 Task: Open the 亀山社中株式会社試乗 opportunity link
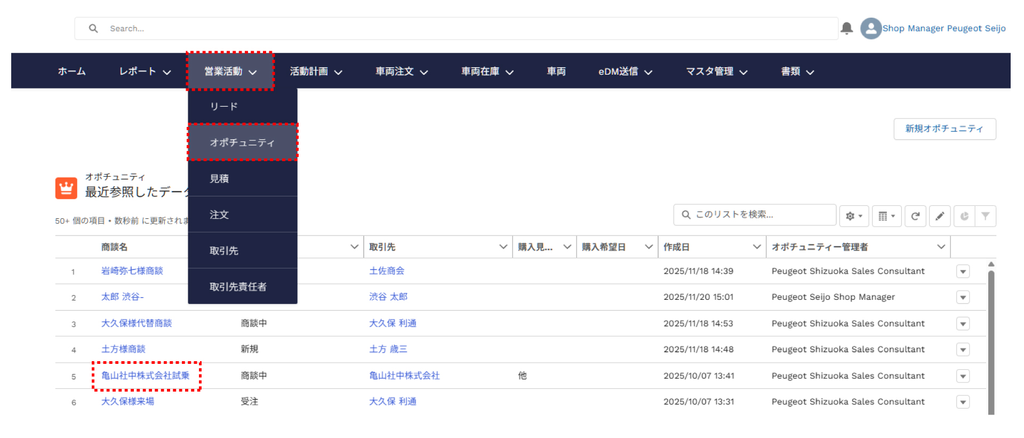pos(146,376)
